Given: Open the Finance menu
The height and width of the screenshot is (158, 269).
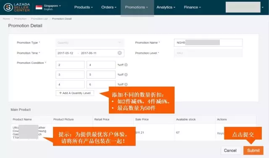Looking at the screenshot, I should pos(193,7).
